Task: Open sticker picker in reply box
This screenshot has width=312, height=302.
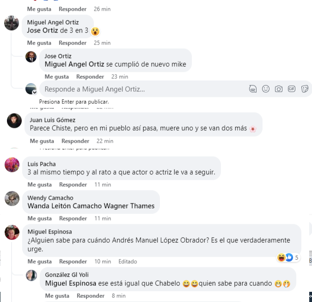Action: pos(305,89)
